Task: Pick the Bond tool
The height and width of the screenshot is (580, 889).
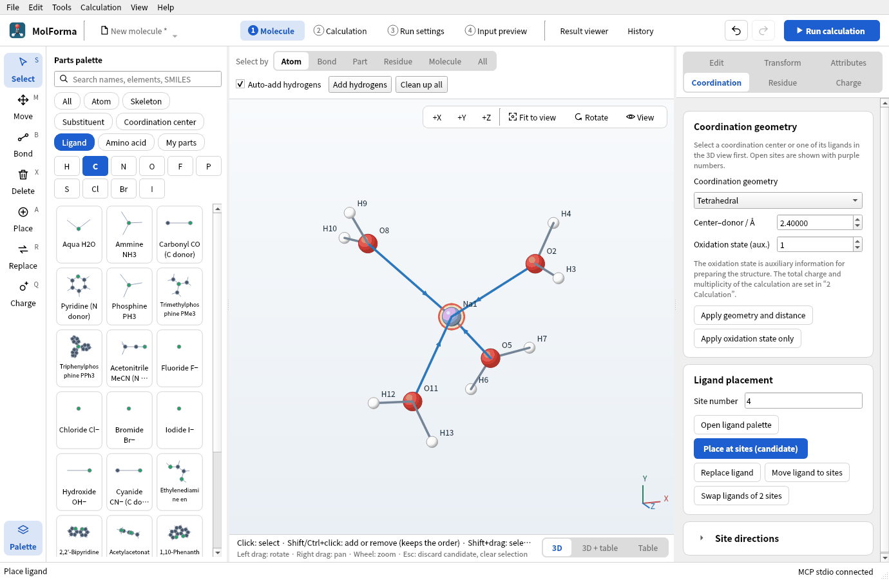Action: (x=23, y=144)
